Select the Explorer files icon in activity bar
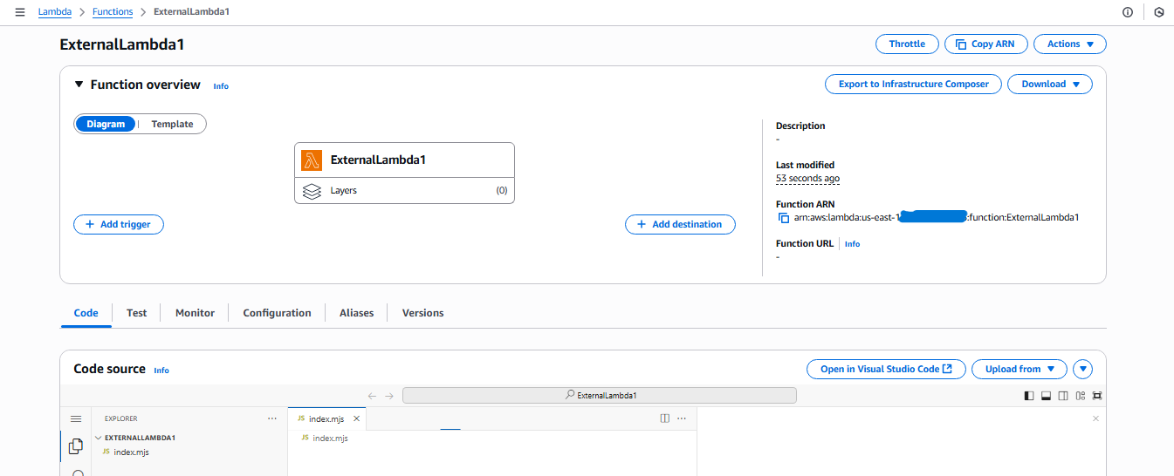1174x476 pixels. [76, 446]
